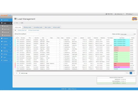Expand the Feedback sidebar menu

6,60
